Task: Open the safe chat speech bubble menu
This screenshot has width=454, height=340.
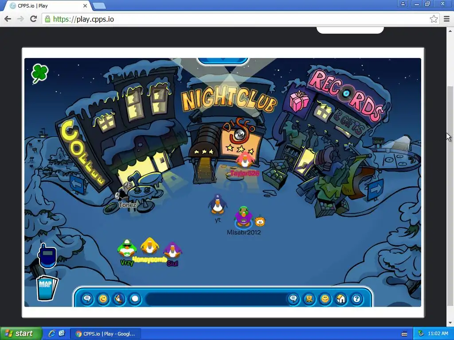Action: pos(87,298)
